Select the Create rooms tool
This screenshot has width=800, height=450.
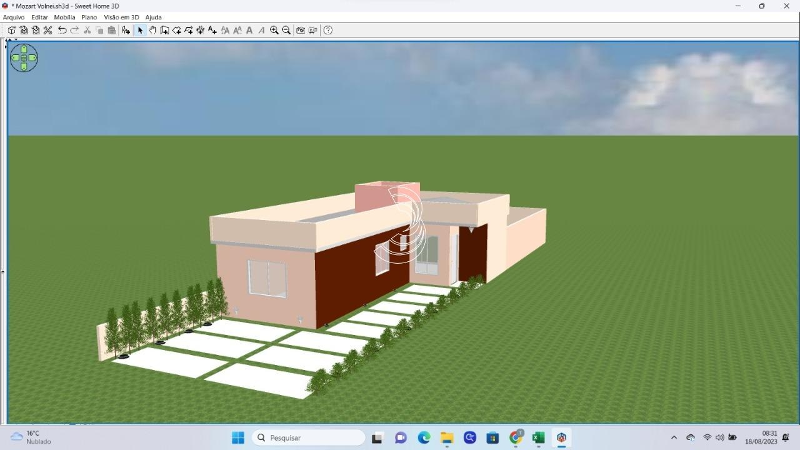click(x=177, y=30)
